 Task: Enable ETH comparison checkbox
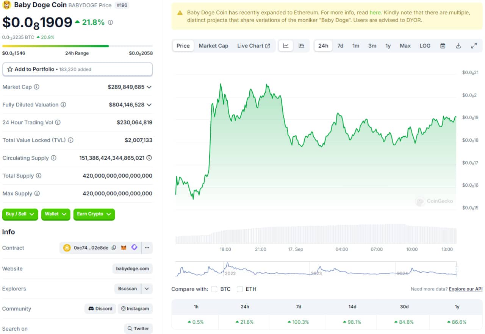pos(240,289)
